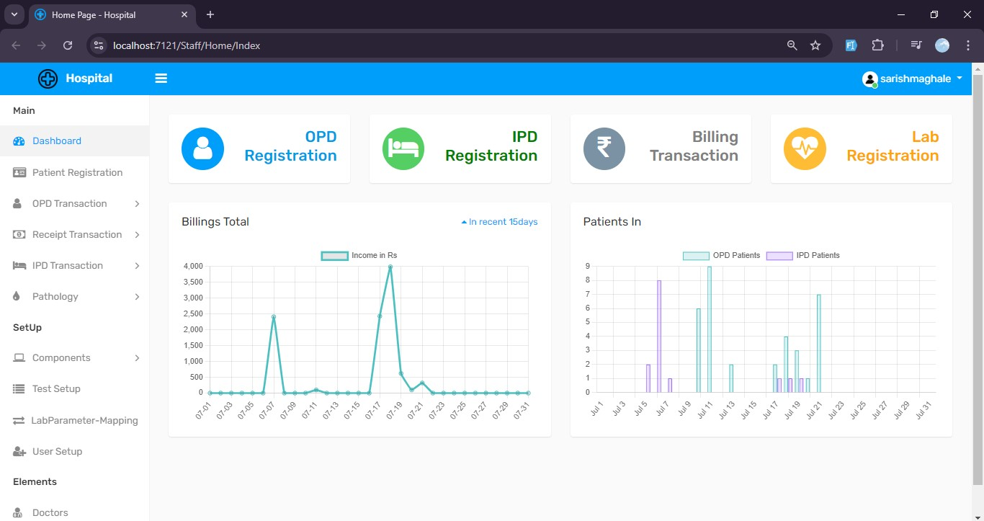Viewport: 984px width, 521px height.
Task: Click the browser address bar URL
Action: coord(187,45)
